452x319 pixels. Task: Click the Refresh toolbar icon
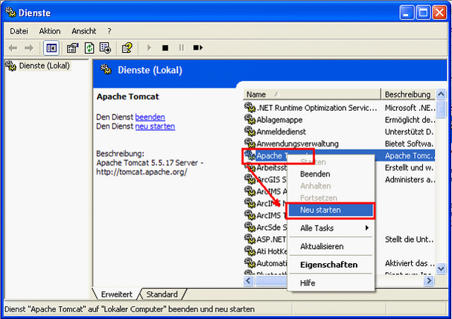click(x=89, y=48)
